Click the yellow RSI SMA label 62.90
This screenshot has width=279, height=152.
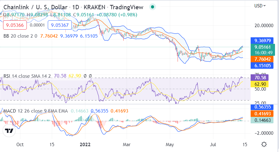click(260, 84)
